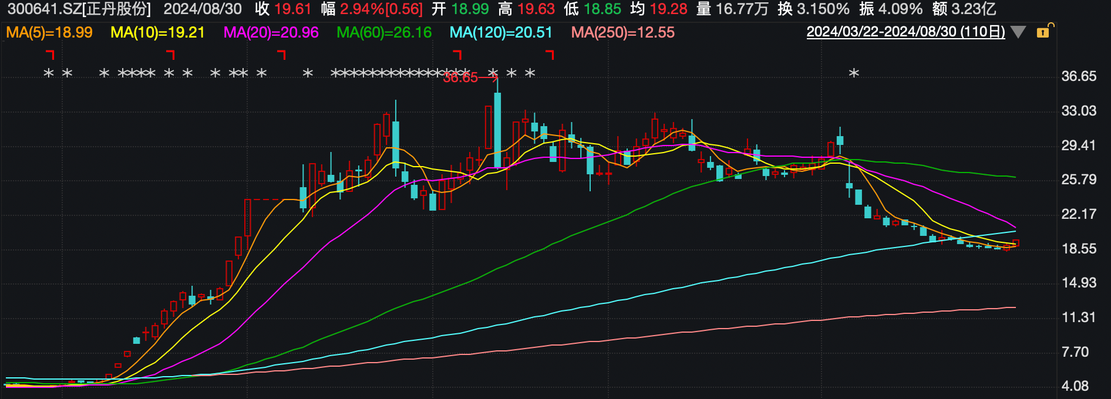This screenshot has width=1111, height=399.
Task: Click the low price 低 18.85
Action: 592,9
